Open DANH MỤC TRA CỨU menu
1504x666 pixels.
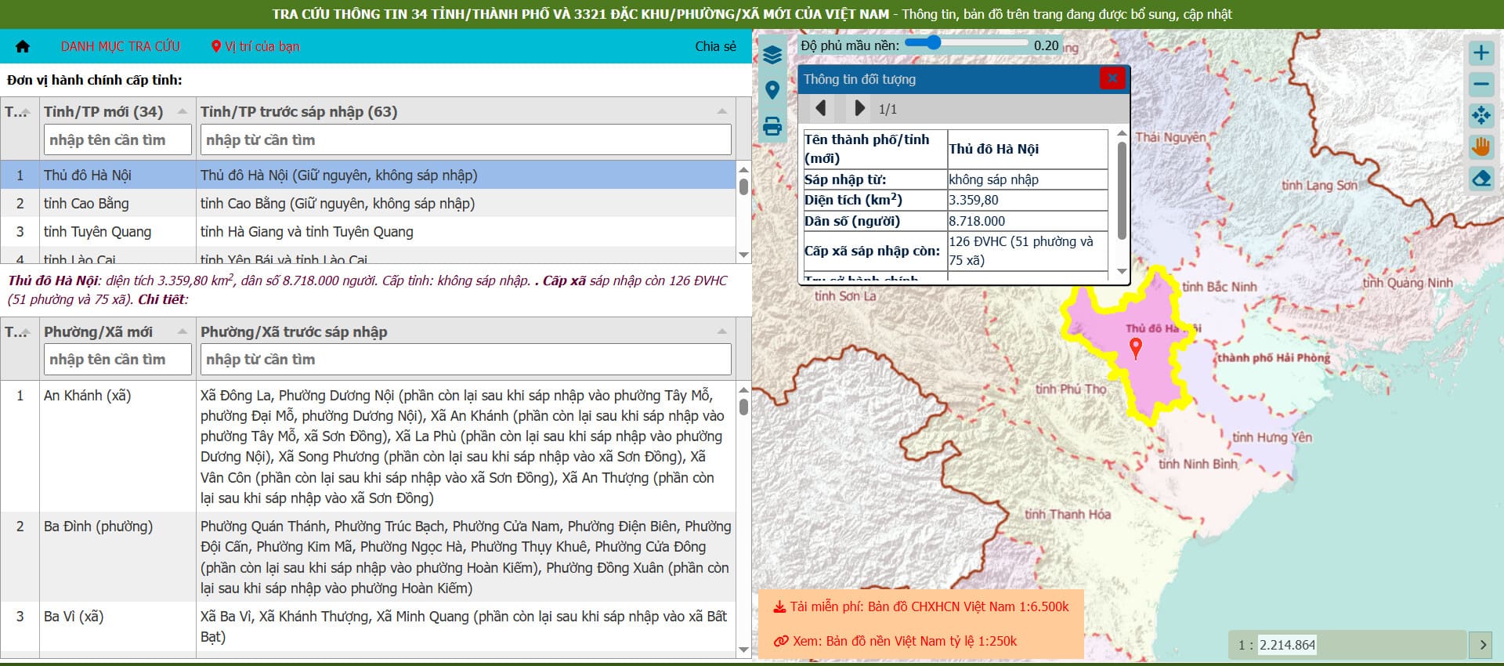pyautogui.click(x=121, y=46)
